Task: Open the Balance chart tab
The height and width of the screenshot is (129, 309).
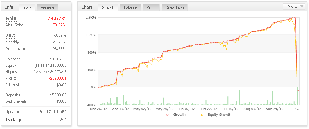Action: pyautogui.click(x=130, y=7)
